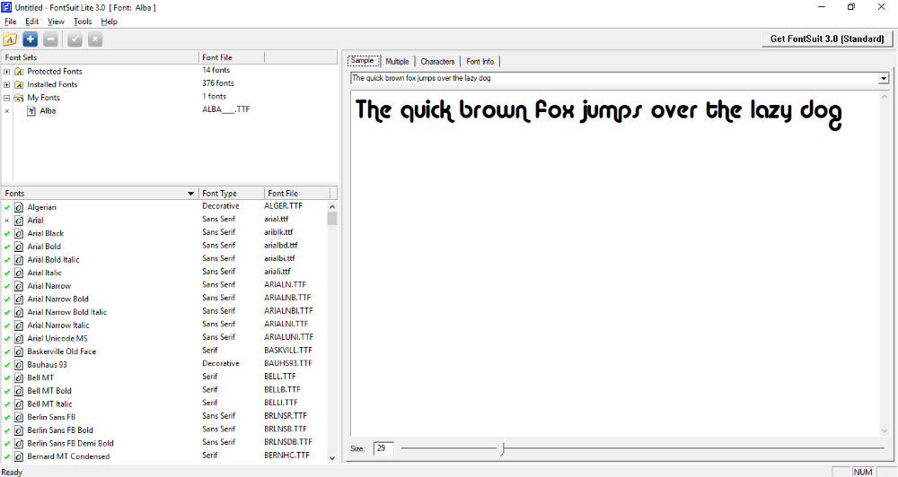
Task: Click the fonts list scroll up arrow
Action: 332,206
